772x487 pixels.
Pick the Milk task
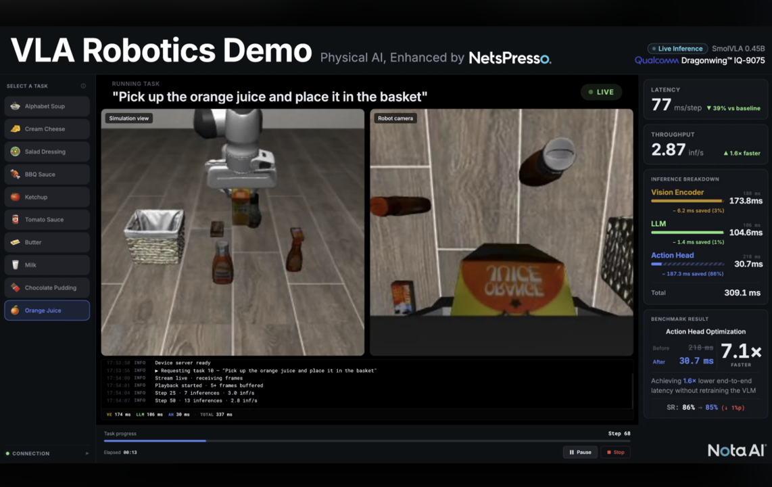pyautogui.click(x=47, y=265)
